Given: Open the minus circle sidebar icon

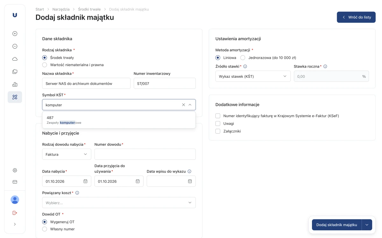Looking at the screenshot, I should [x=15, y=46].
